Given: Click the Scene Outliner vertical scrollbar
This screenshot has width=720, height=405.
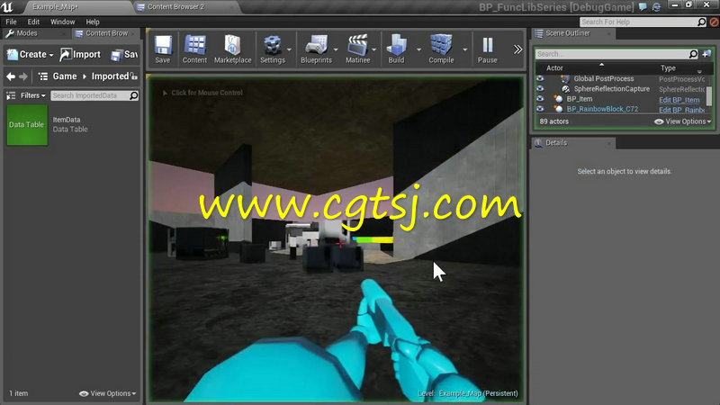Looking at the screenshot, I should point(709,94).
